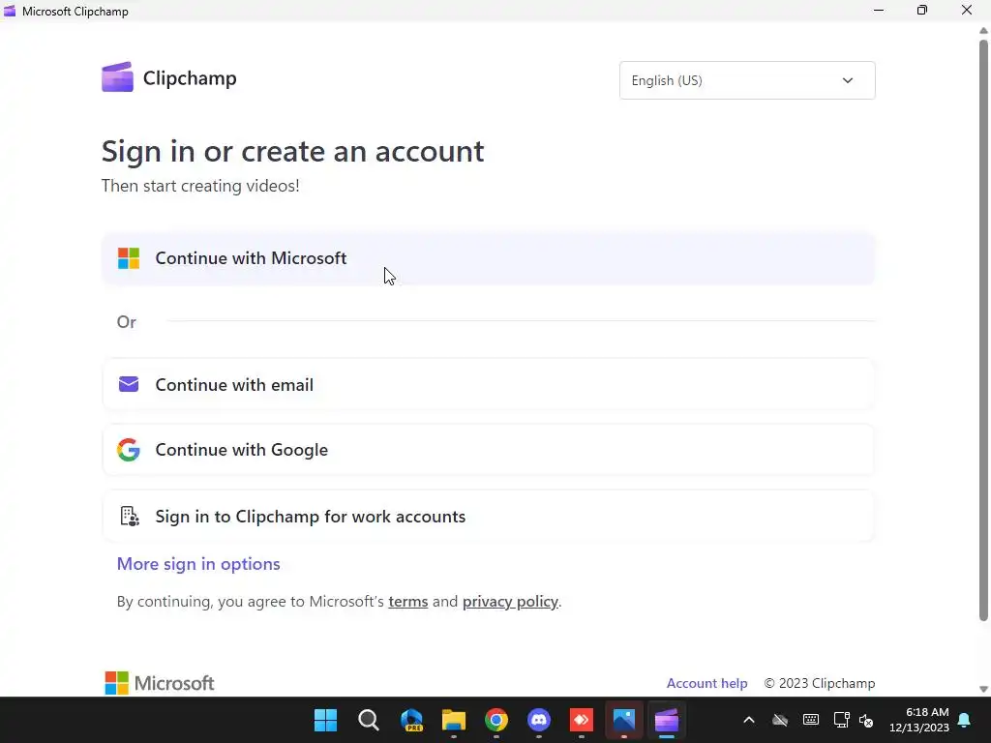The width and height of the screenshot is (991, 743).
Task: Click the network display tray icon
Action: (x=841, y=720)
